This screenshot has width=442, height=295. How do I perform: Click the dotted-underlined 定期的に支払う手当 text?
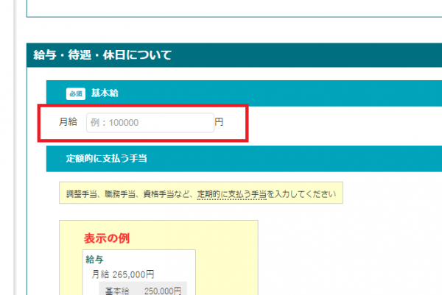tap(232, 194)
